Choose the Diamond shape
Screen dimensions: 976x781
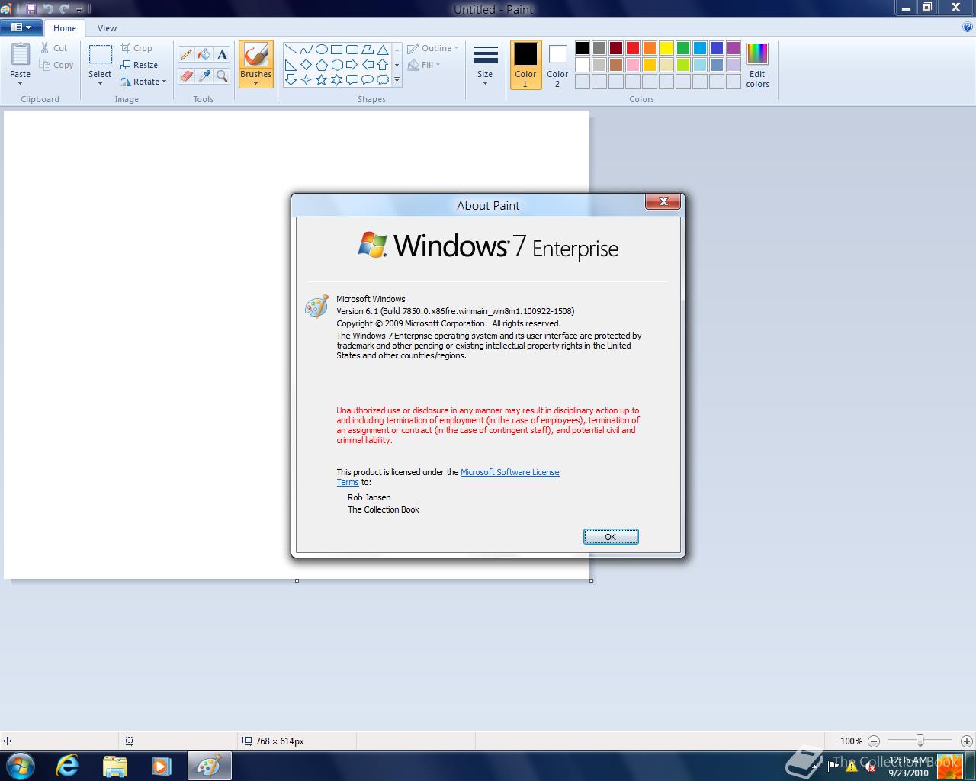click(307, 65)
